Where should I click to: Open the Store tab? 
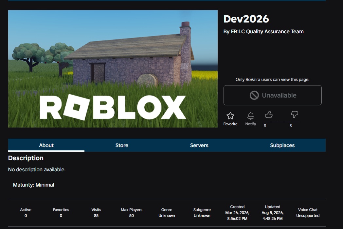(122, 145)
